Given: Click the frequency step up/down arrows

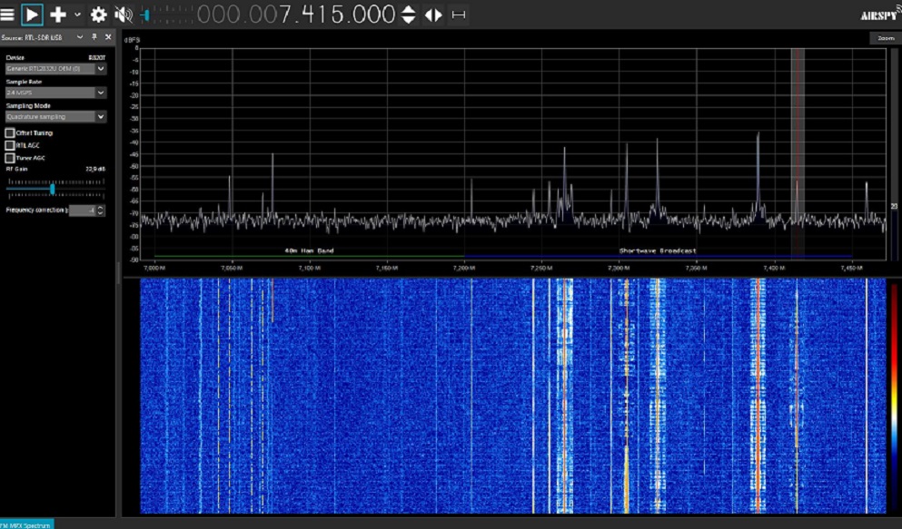Looking at the screenshot, I should (409, 15).
